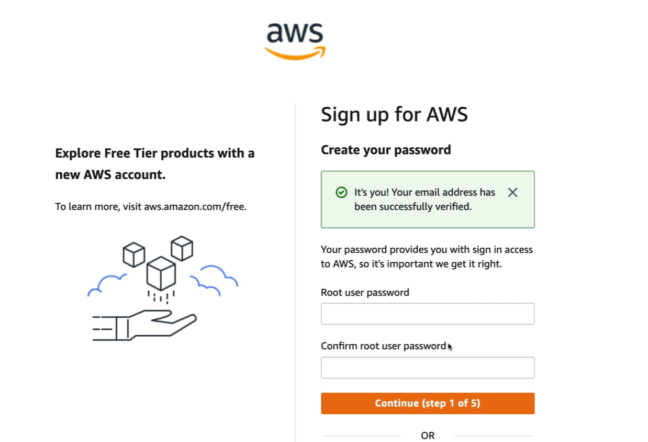Viewport: 648px width, 442px height.
Task: Click the password importance description paragraph
Action: pos(427,257)
